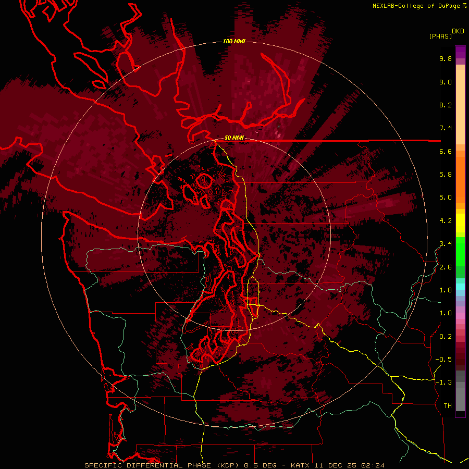Click the (KDP) abbreviation in the caption
This screenshot has width=469, height=469.
click(229, 465)
